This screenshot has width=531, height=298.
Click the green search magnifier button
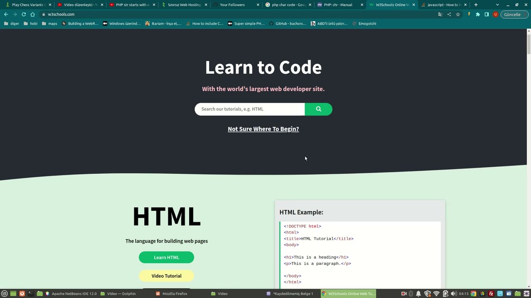pyautogui.click(x=318, y=109)
